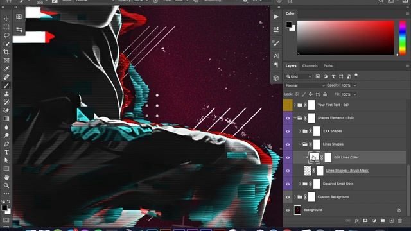Open the Normal blend mode dropdown
This screenshot has width=411, height=231.
305,85
